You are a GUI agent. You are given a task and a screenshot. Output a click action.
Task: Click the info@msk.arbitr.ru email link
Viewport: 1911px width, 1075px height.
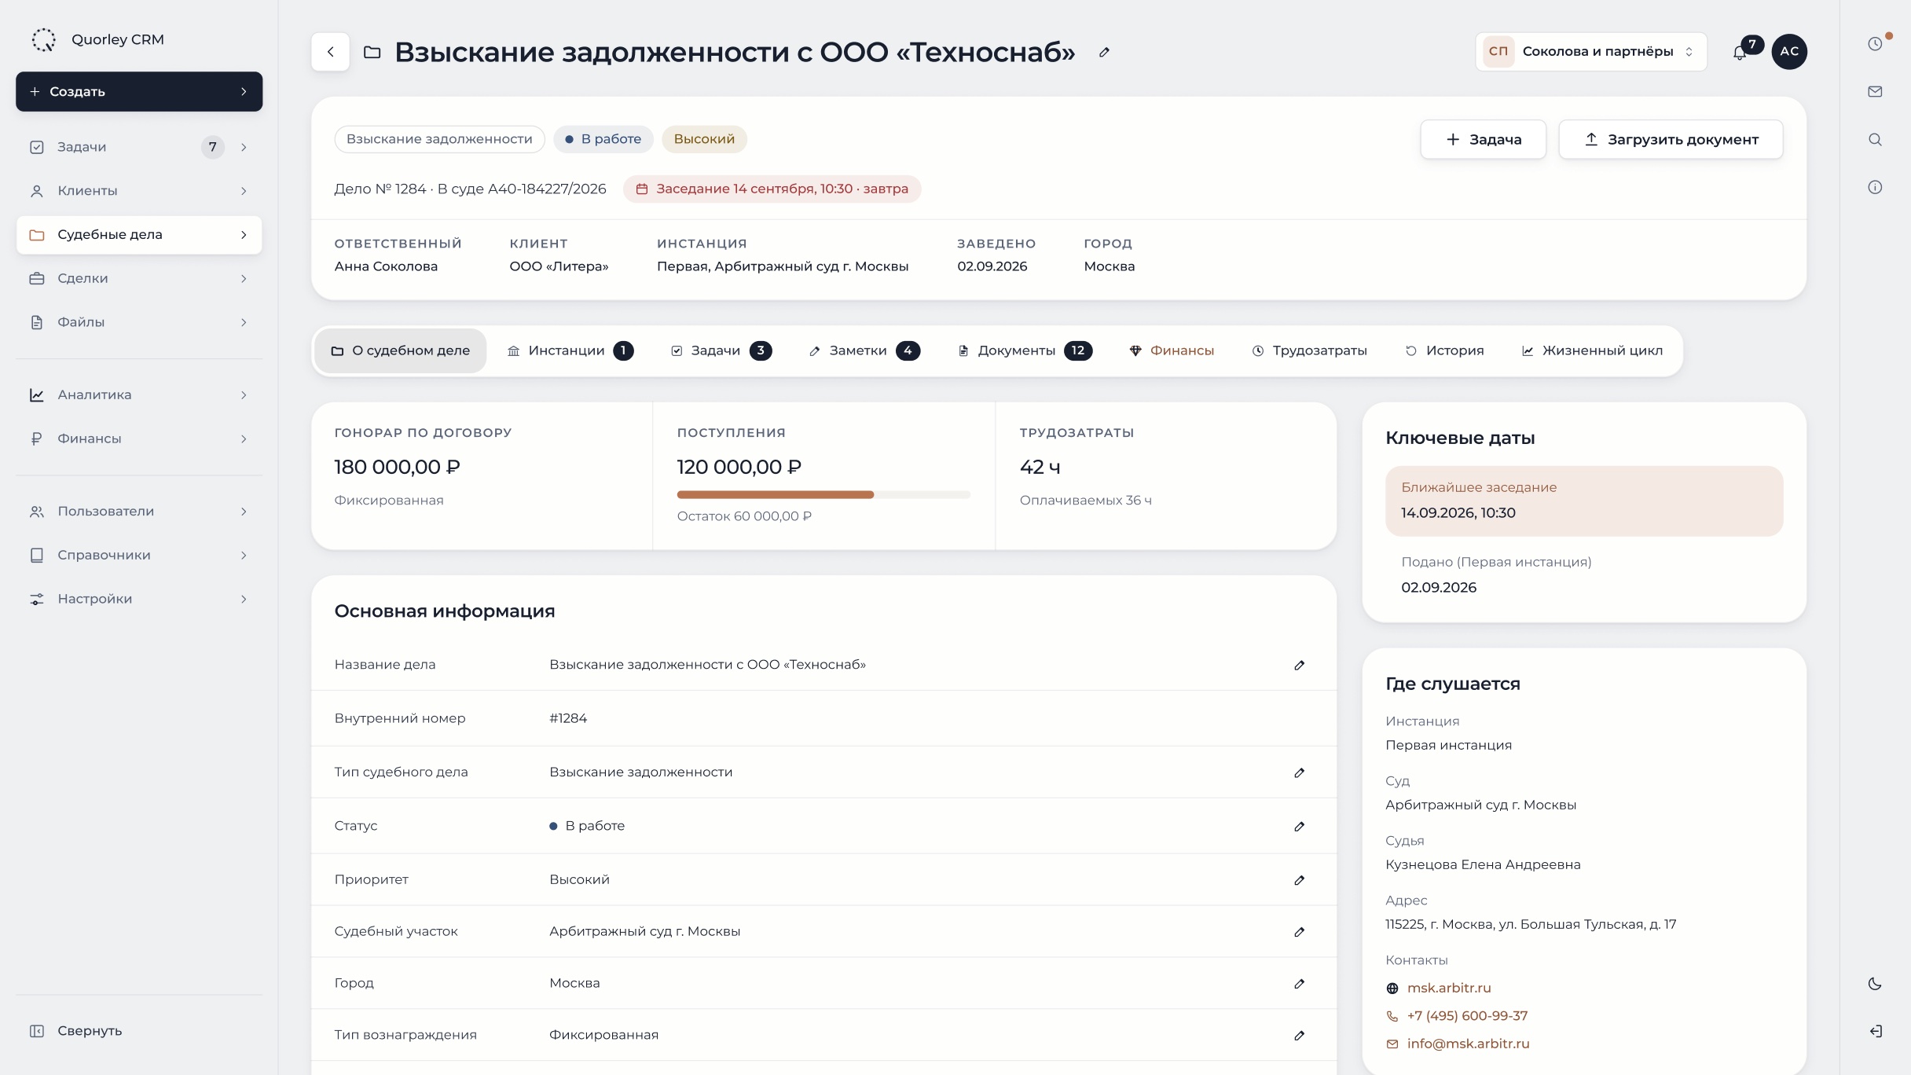pyautogui.click(x=1468, y=1044)
